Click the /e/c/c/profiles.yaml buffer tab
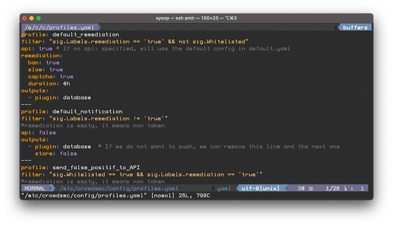 [x=59, y=27]
